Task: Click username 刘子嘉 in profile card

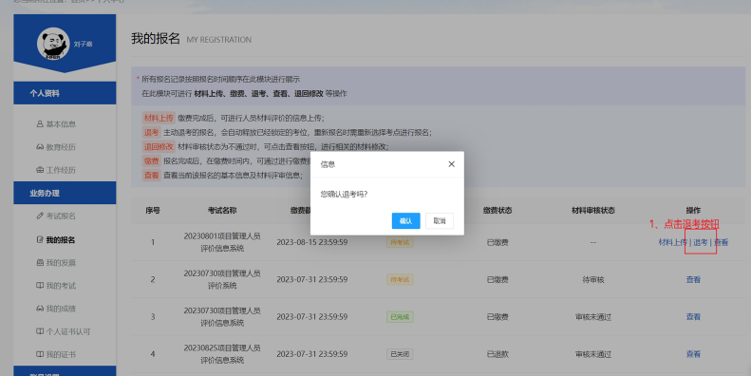Action: click(x=83, y=44)
